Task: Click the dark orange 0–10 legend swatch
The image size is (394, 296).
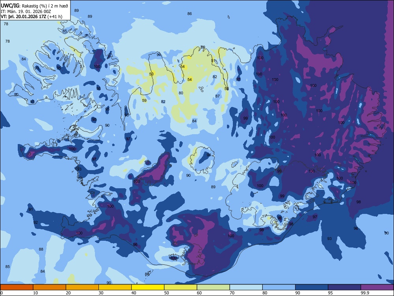Action: pos(17,287)
